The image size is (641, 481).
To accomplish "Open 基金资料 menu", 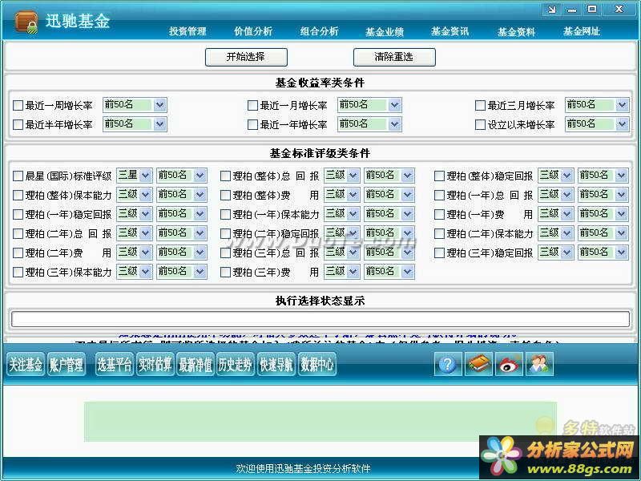I will click(516, 32).
